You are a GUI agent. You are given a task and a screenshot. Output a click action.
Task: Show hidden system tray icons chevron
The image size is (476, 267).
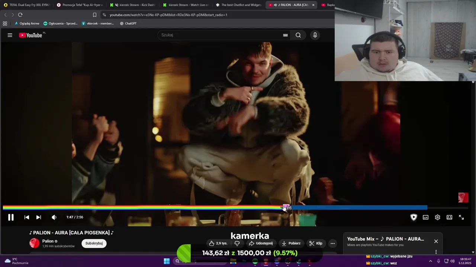coord(431,261)
